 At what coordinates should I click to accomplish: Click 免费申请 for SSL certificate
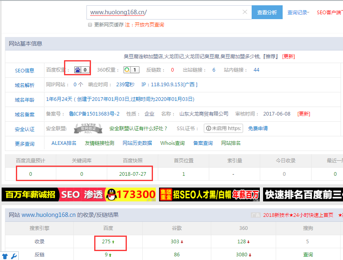tap(258, 128)
